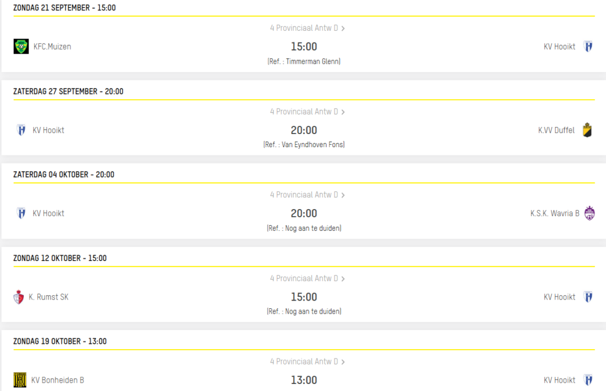The width and height of the screenshot is (606, 391).
Task: Open the KFC.Muizen team name
Action: coord(52,47)
